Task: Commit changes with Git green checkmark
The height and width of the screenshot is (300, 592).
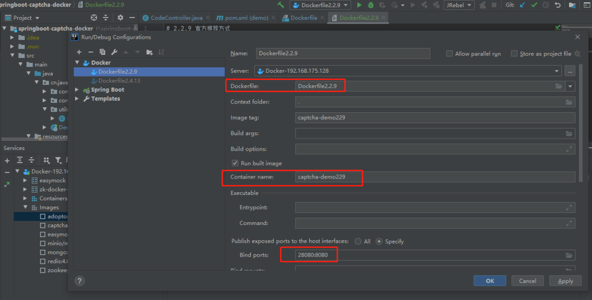Action: click(x=534, y=5)
